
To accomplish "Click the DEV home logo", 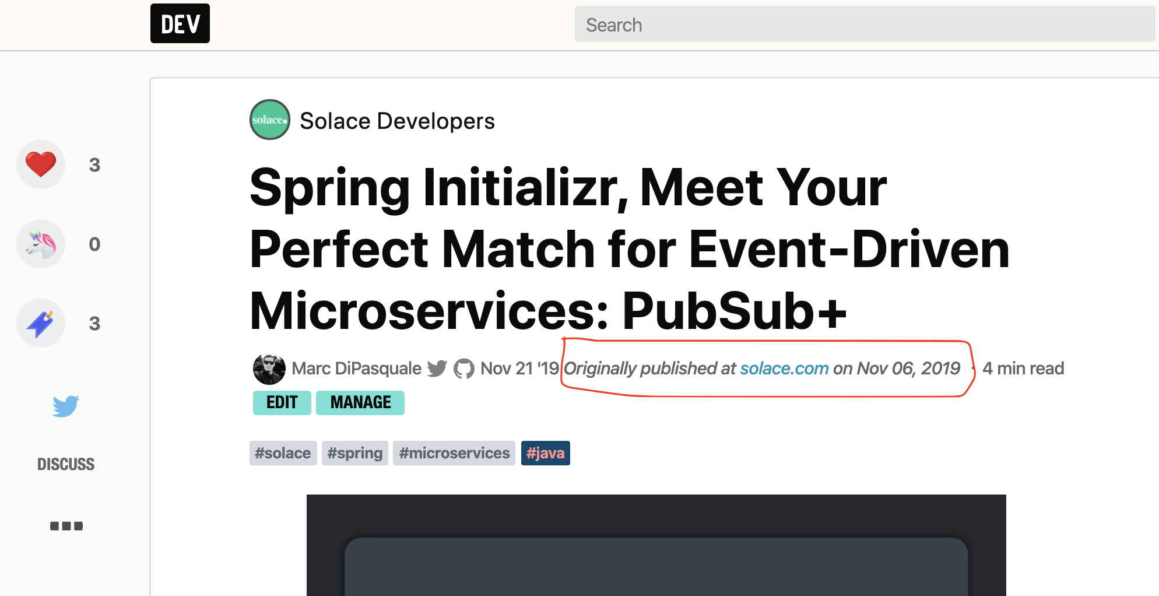I will click(180, 23).
